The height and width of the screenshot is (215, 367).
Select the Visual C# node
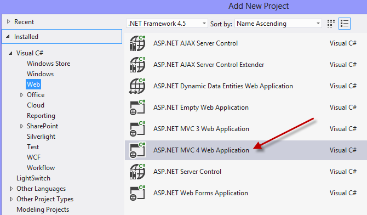(30, 53)
